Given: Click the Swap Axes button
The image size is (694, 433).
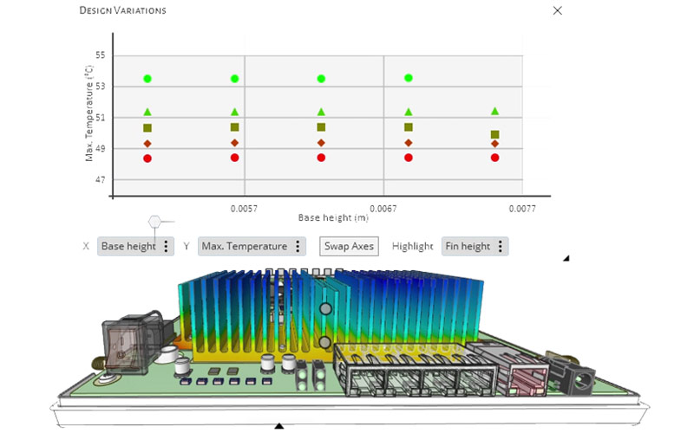Looking at the screenshot, I should (349, 247).
